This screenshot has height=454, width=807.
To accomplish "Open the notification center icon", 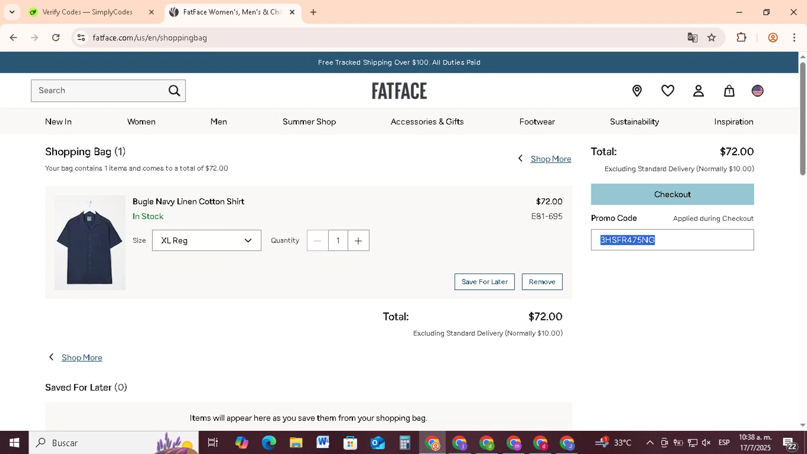I will pos(790,444).
